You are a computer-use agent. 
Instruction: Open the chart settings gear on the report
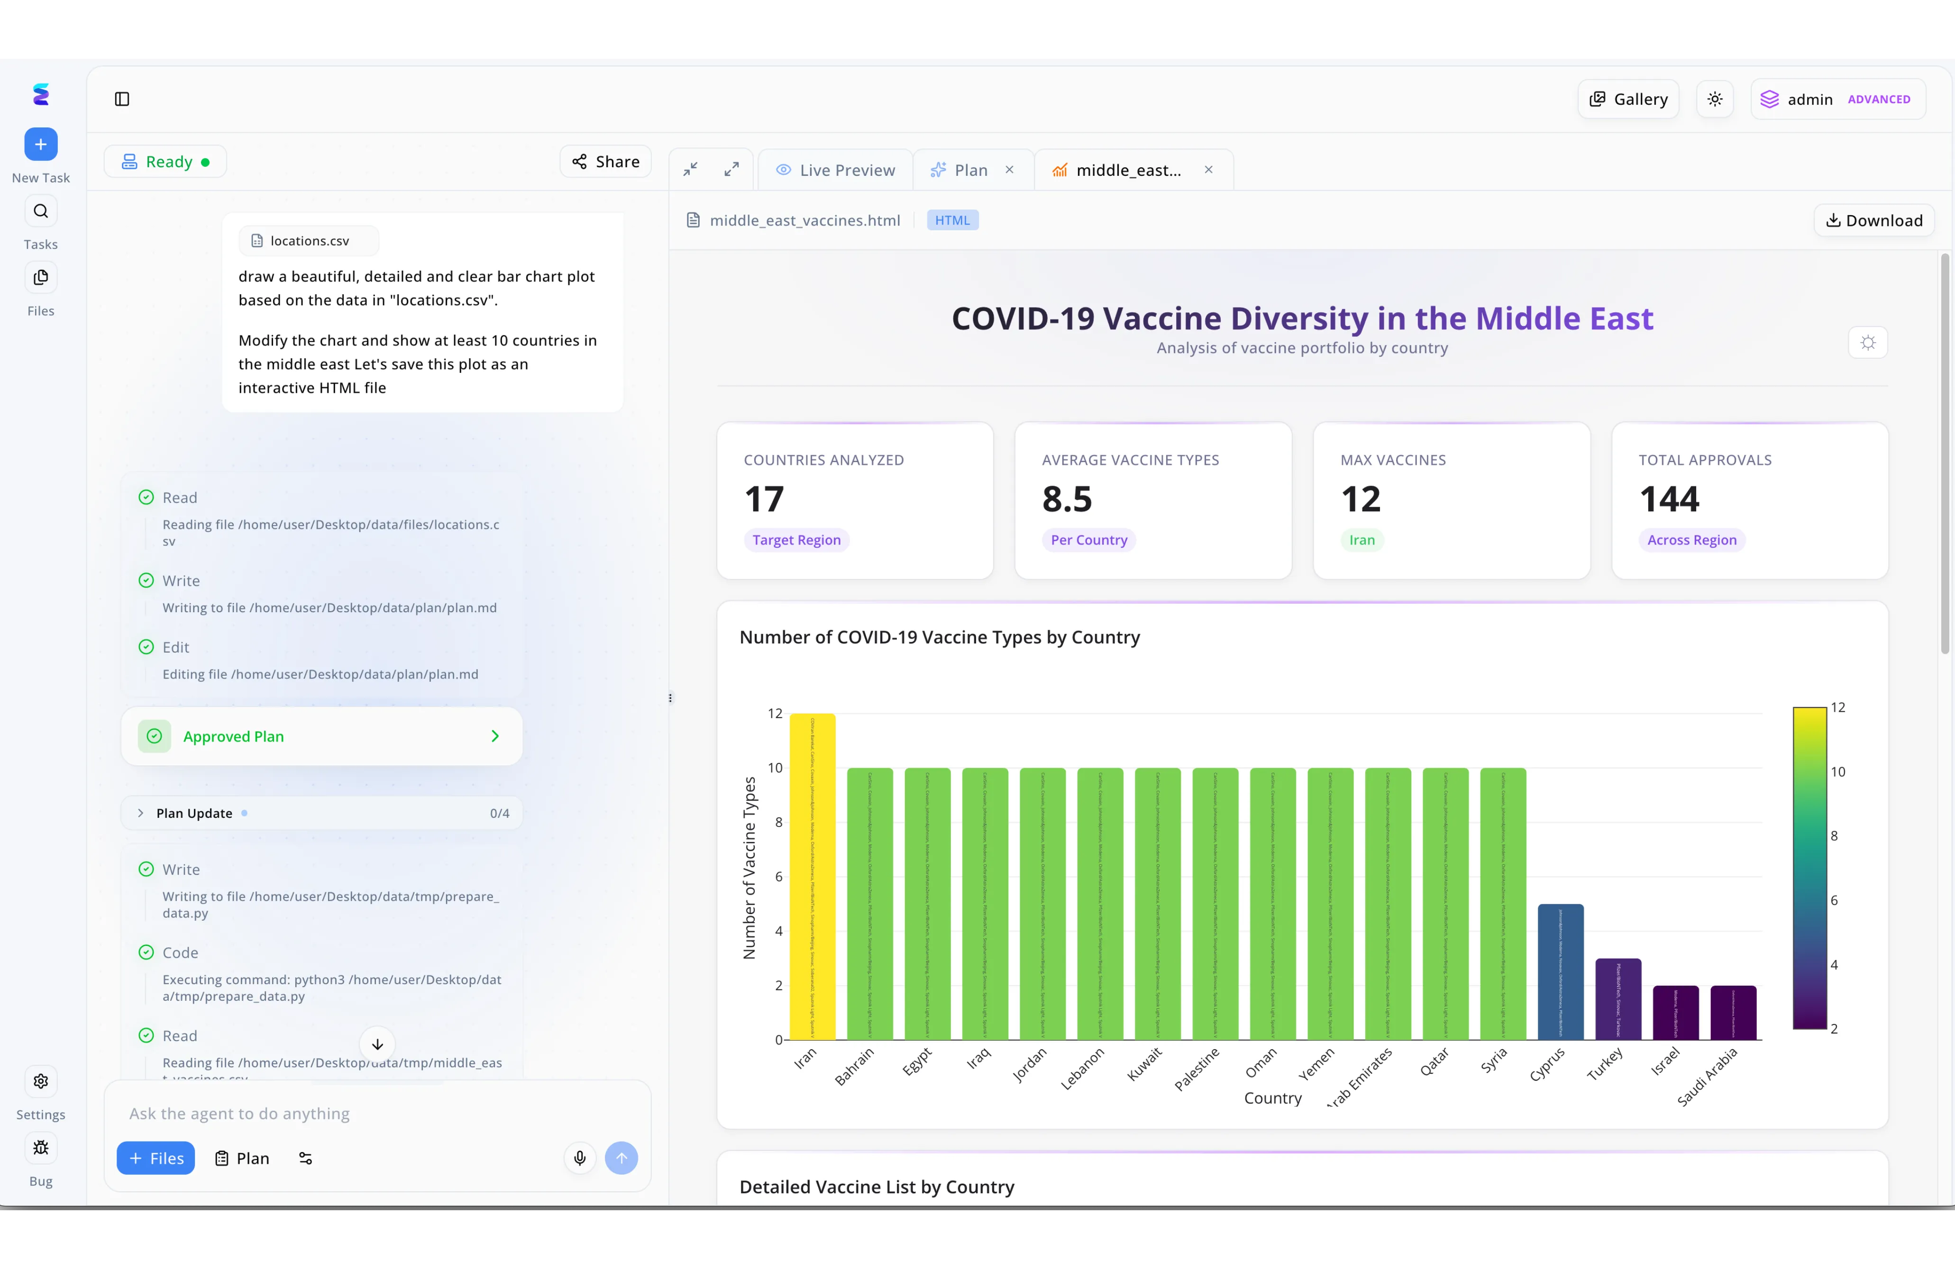tap(1868, 343)
